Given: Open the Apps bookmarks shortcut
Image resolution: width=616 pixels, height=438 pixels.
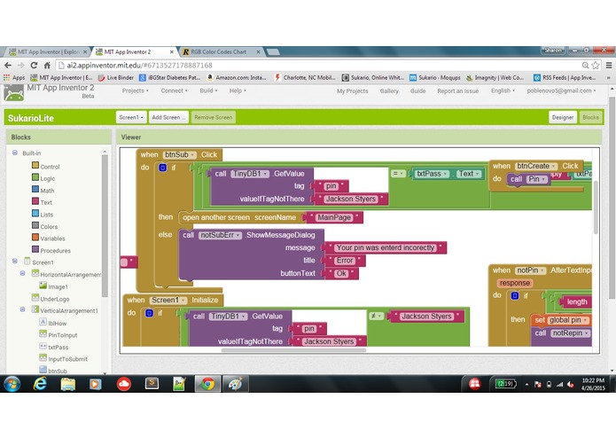Looking at the screenshot, I should 14,77.
